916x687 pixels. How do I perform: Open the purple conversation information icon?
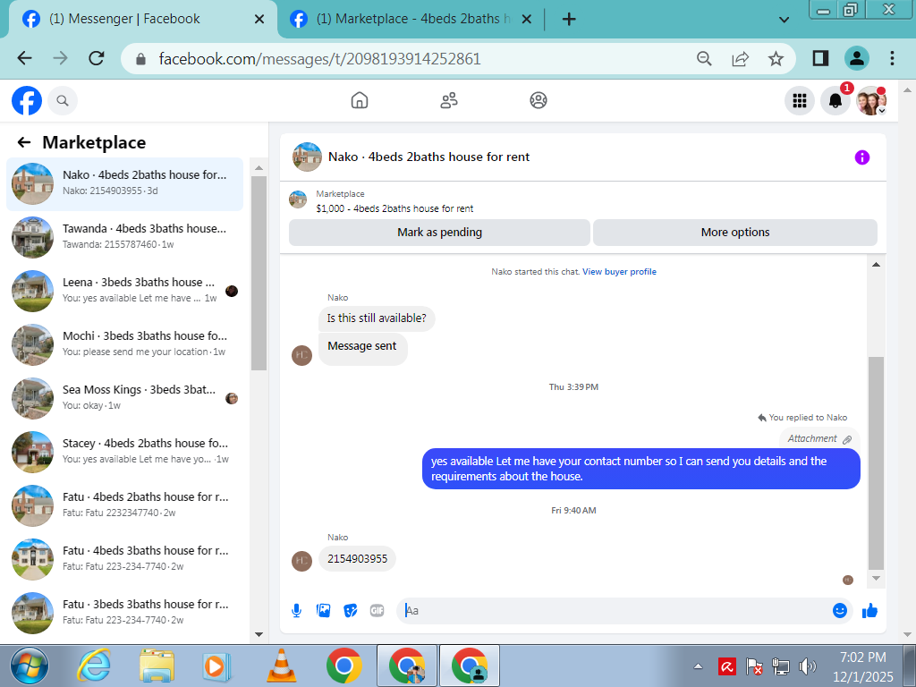click(861, 157)
